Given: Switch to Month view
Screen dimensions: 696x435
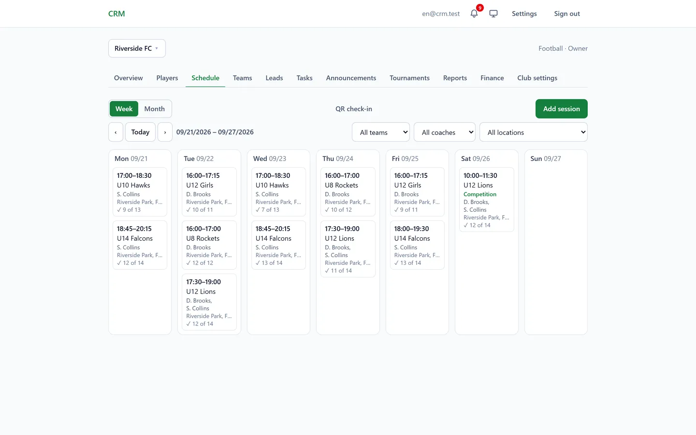Looking at the screenshot, I should click(155, 109).
